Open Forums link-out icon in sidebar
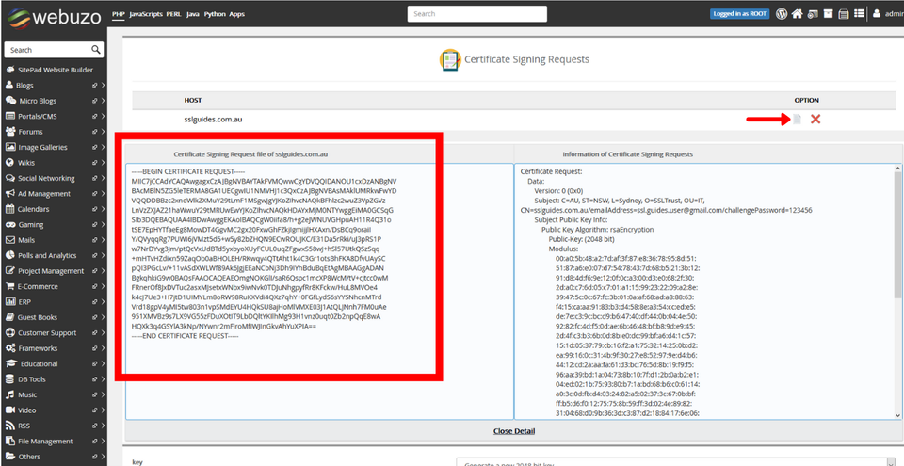Screen dimensions: 904x466 tap(95, 132)
